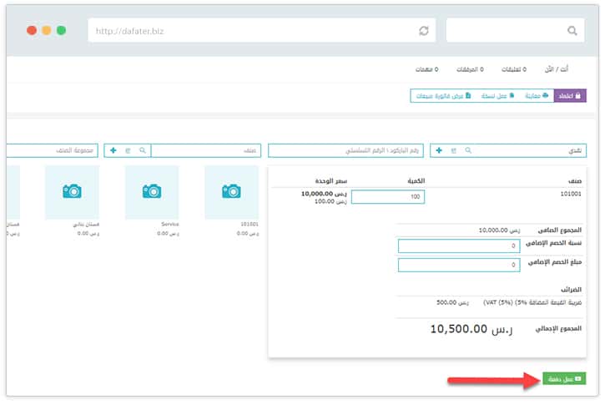
Task: Click عرض فاتورة مبيعات button
Action: tap(444, 96)
